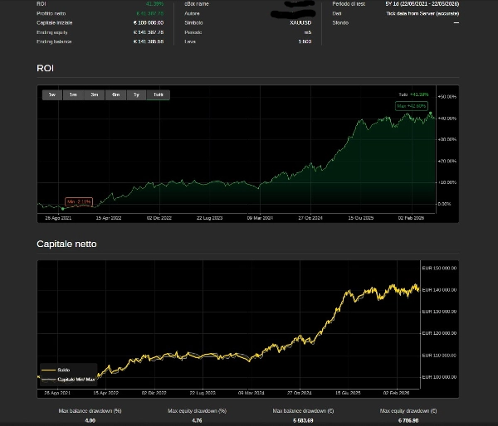498x426 pixels.
Task: Click the ROI heading
Action: (45, 68)
